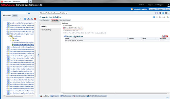170x99 pixels.
Task: Open the editor toolbar dropdown arrow
Action: tap(168, 13)
